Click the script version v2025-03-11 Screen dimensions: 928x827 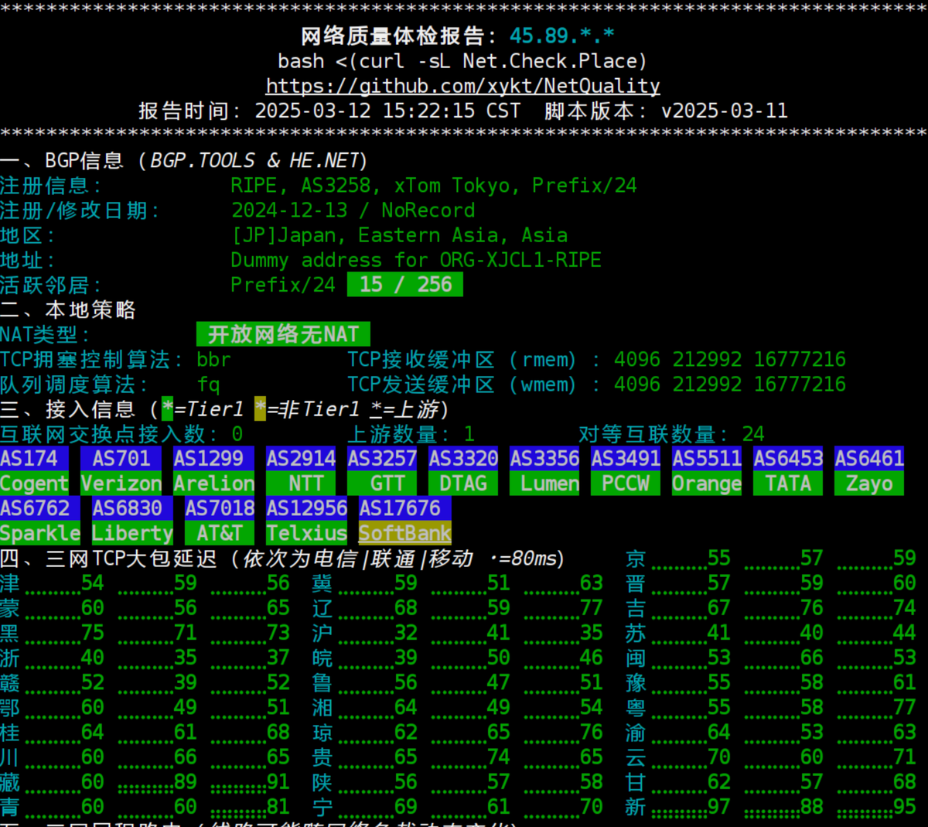(724, 111)
